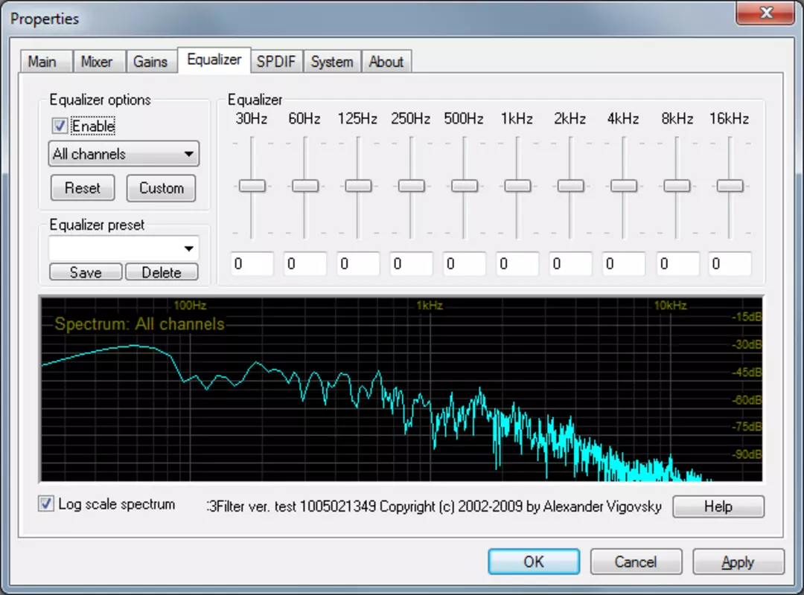804x595 pixels.
Task: Click the 500Hz gain value field
Action: pos(465,264)
